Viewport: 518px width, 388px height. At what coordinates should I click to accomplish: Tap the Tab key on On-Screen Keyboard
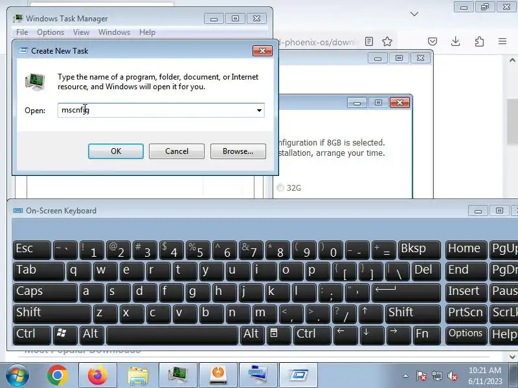(39, 271)
